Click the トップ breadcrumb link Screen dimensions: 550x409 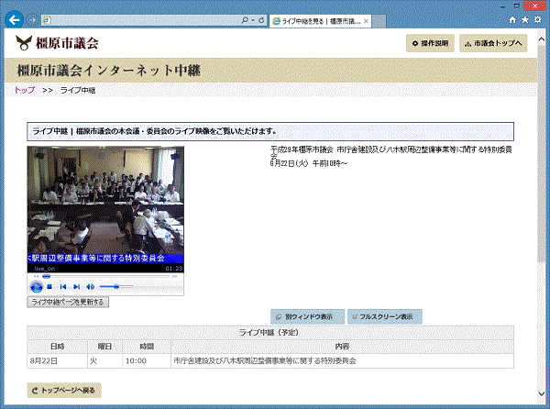click(x=25, y=90)
